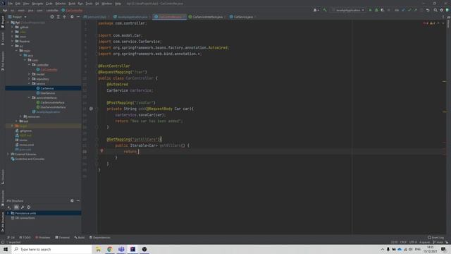Open the Refactor menu

click(x=61, y=4)
